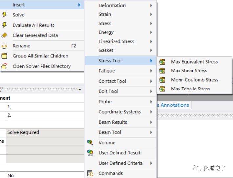233x178 pixels.
Task: Choose Group All Similar Children
Action: pyautogui.click(x=42, y=56)
